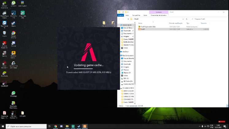Expand the address bar history dropdown
229x129 pixels.
coord(183,19)
